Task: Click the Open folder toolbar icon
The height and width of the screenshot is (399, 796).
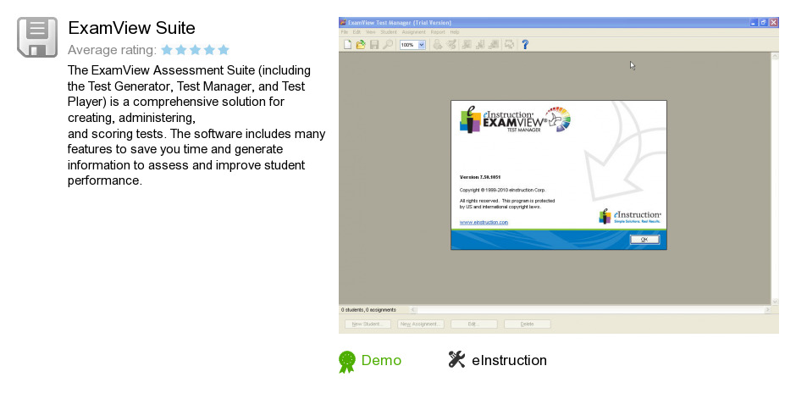Action: (361, 45)
